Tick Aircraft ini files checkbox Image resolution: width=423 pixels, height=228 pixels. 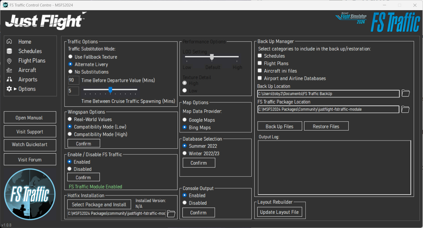[260, 71]
